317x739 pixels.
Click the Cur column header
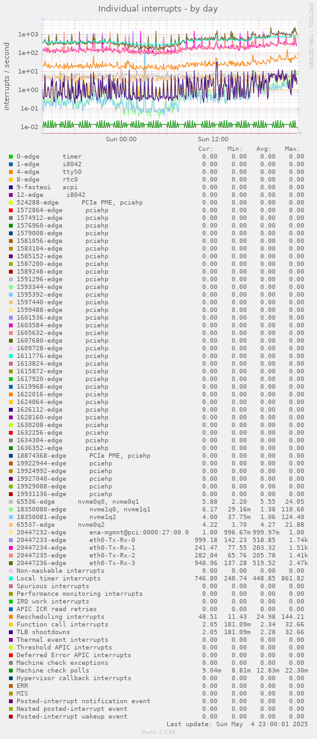pos(206,149)
